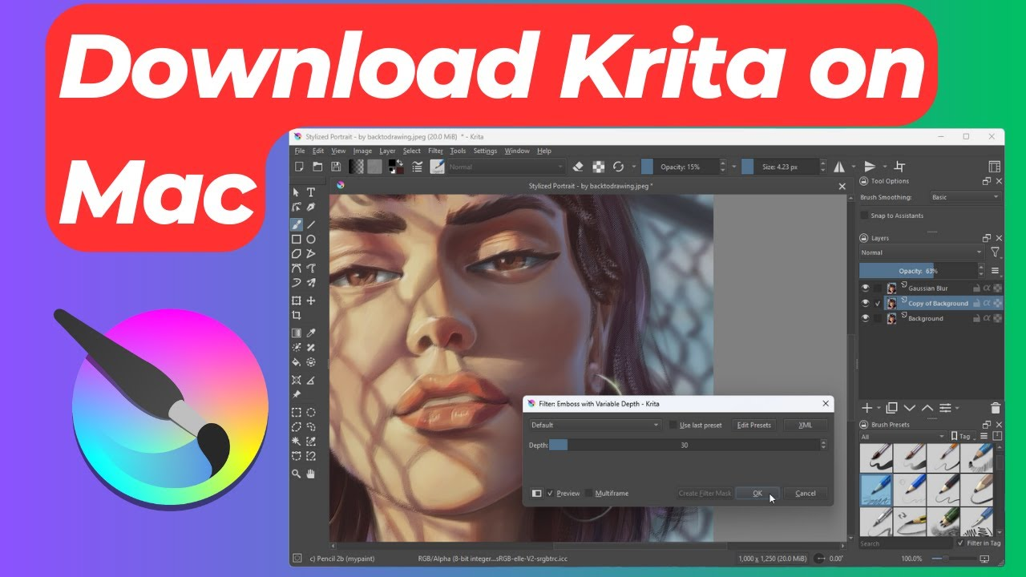The image size is (1026, 577).
Task: Select the Pan hand tool
Action: [x=311, y=474]
